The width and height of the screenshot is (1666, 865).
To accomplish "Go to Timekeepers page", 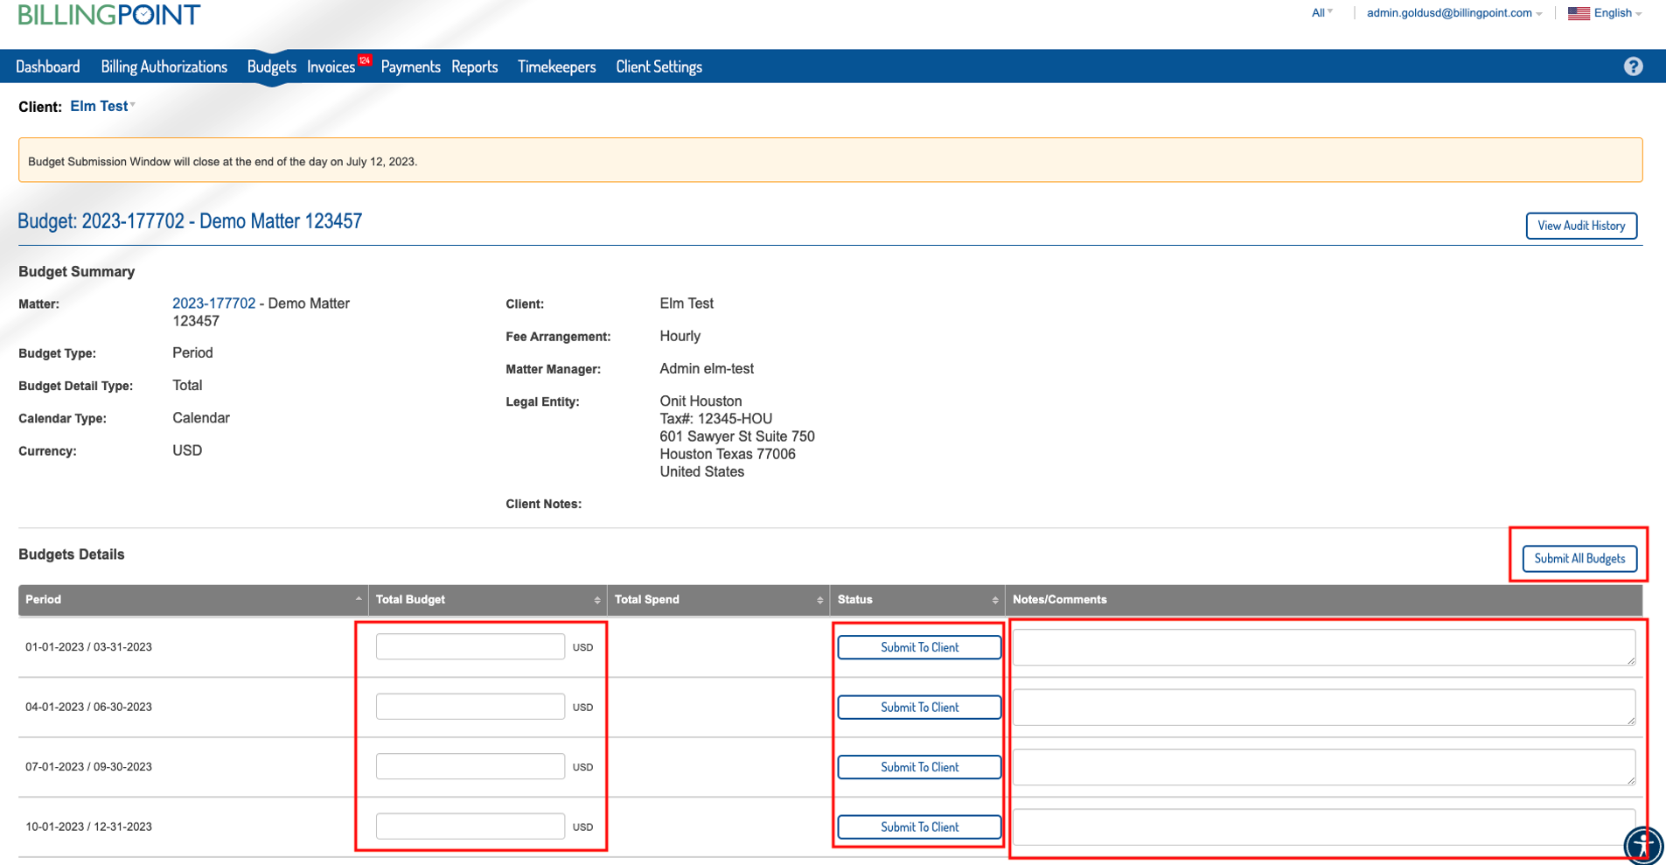I will point(556,66).
